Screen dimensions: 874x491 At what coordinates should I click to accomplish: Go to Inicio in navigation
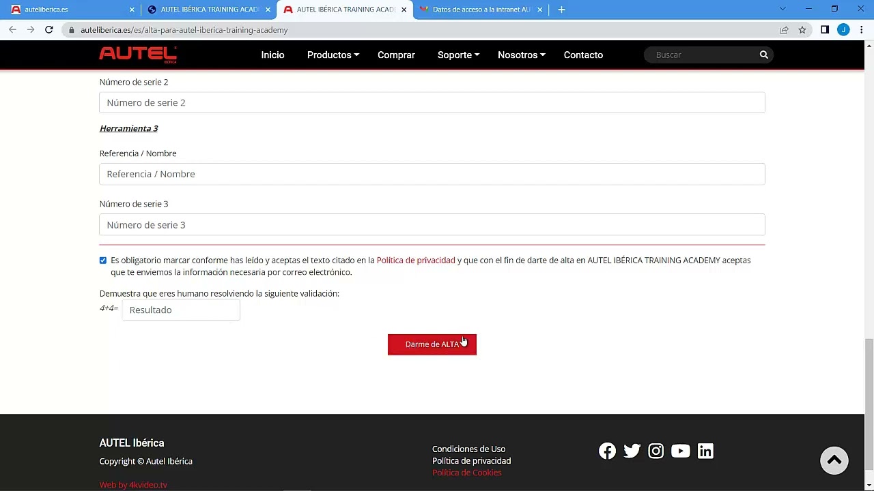[272, 55]
